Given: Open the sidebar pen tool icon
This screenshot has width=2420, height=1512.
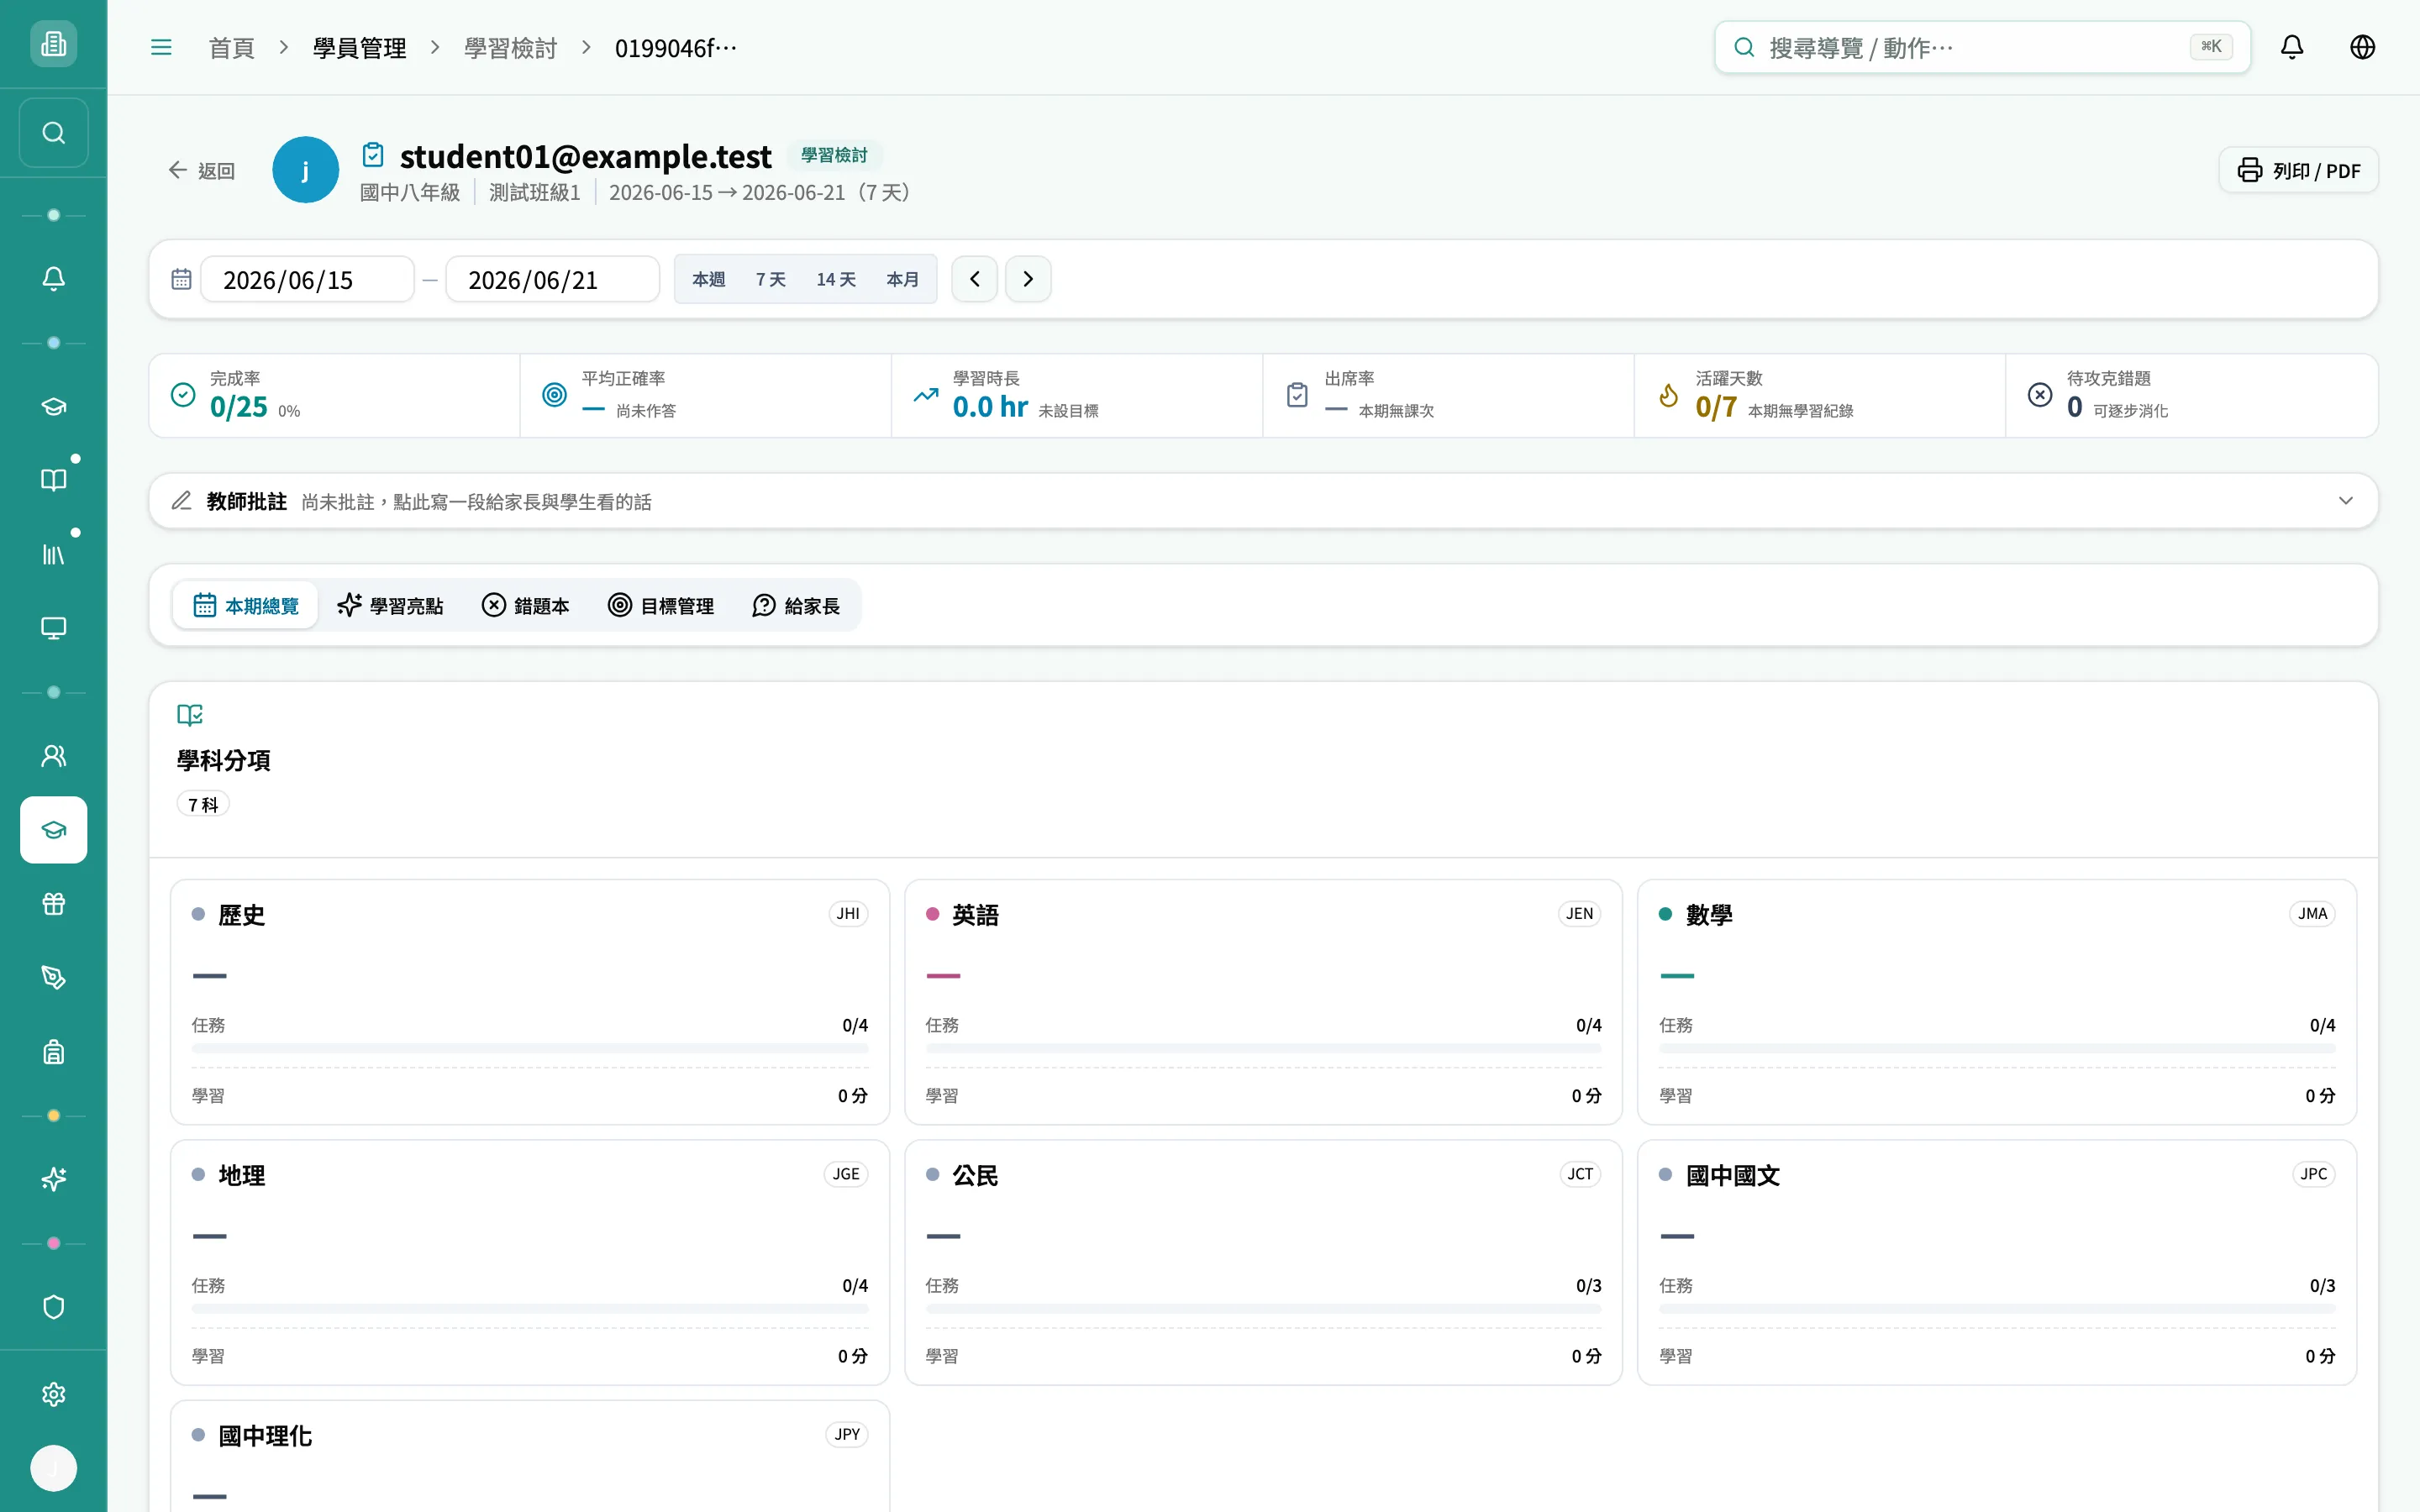Looking at the screenshot, I should (53, 978).
